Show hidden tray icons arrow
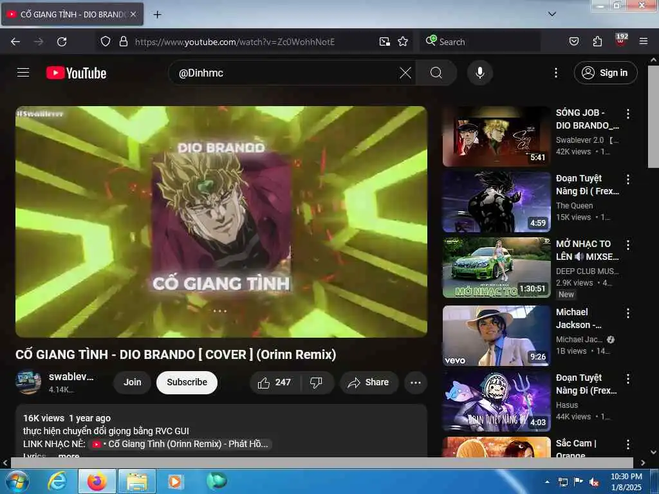The width and height of the screenshot is (659, 494). [547, 482]
